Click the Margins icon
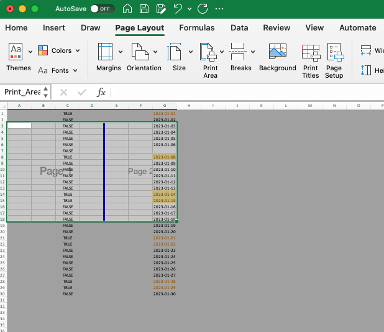The height and width of the screenshot is (332, 384). (105, 52)
